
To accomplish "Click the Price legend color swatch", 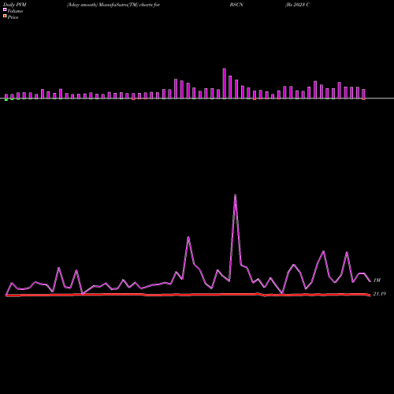I will [5, 16].
